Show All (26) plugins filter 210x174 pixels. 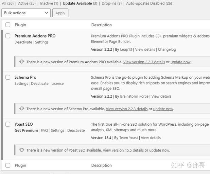coord(8,3)
